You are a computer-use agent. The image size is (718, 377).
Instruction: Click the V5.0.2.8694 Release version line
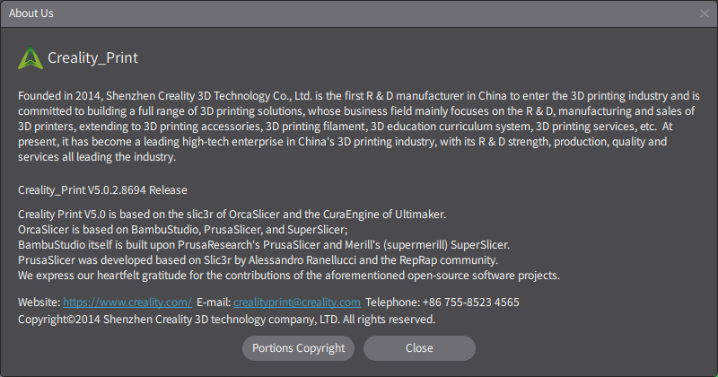102,190
